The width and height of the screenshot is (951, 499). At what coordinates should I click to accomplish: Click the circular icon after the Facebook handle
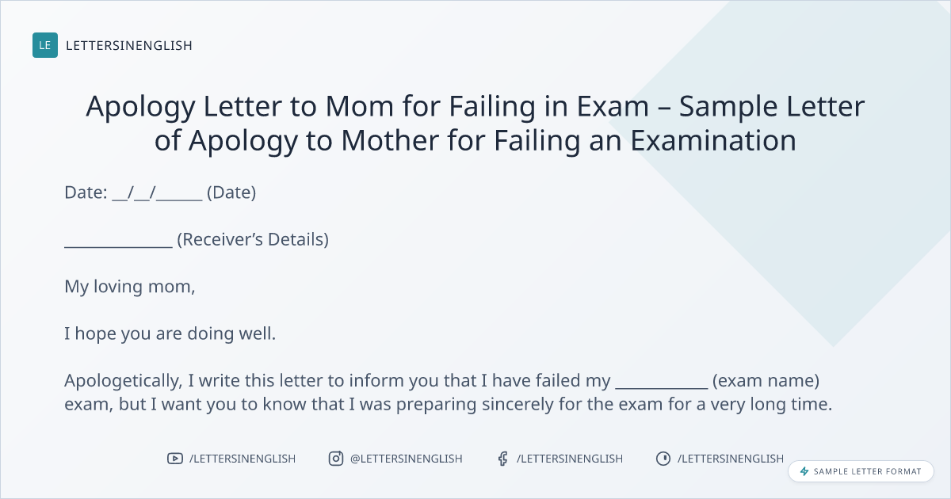663,459
